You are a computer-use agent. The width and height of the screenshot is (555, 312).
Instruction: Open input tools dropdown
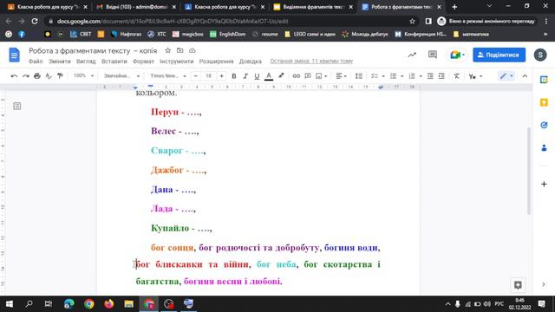pos(475,76)
